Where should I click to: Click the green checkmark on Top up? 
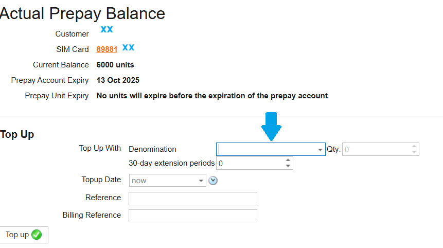tap(37, 235)
